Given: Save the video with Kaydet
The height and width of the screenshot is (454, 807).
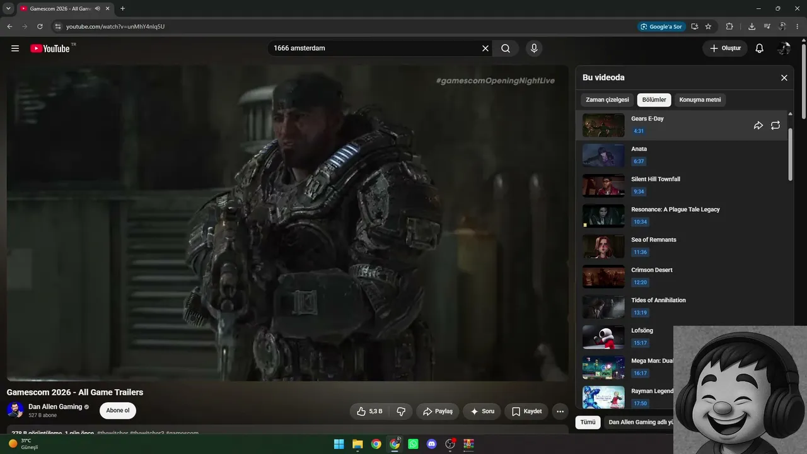Looking at the screenshot, I should [526, 411].
